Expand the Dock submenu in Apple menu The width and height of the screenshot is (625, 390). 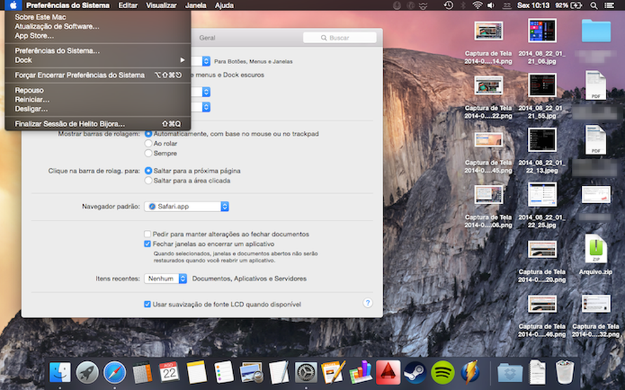pos(98,60)
